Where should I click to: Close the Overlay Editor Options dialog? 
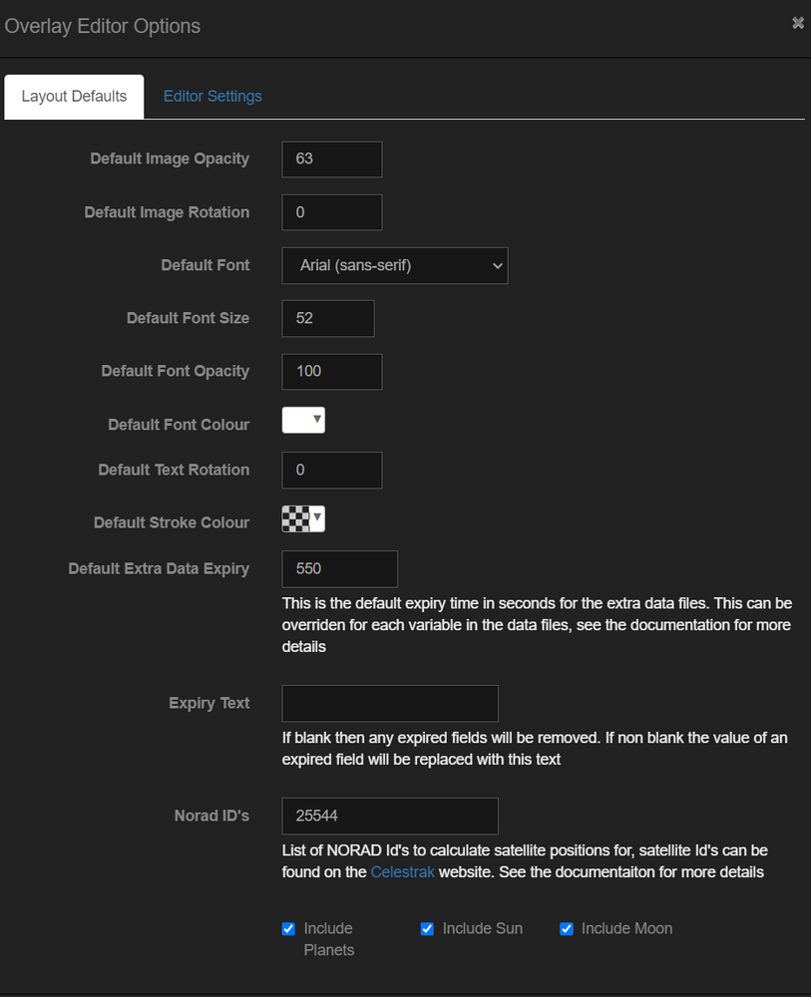797,22
